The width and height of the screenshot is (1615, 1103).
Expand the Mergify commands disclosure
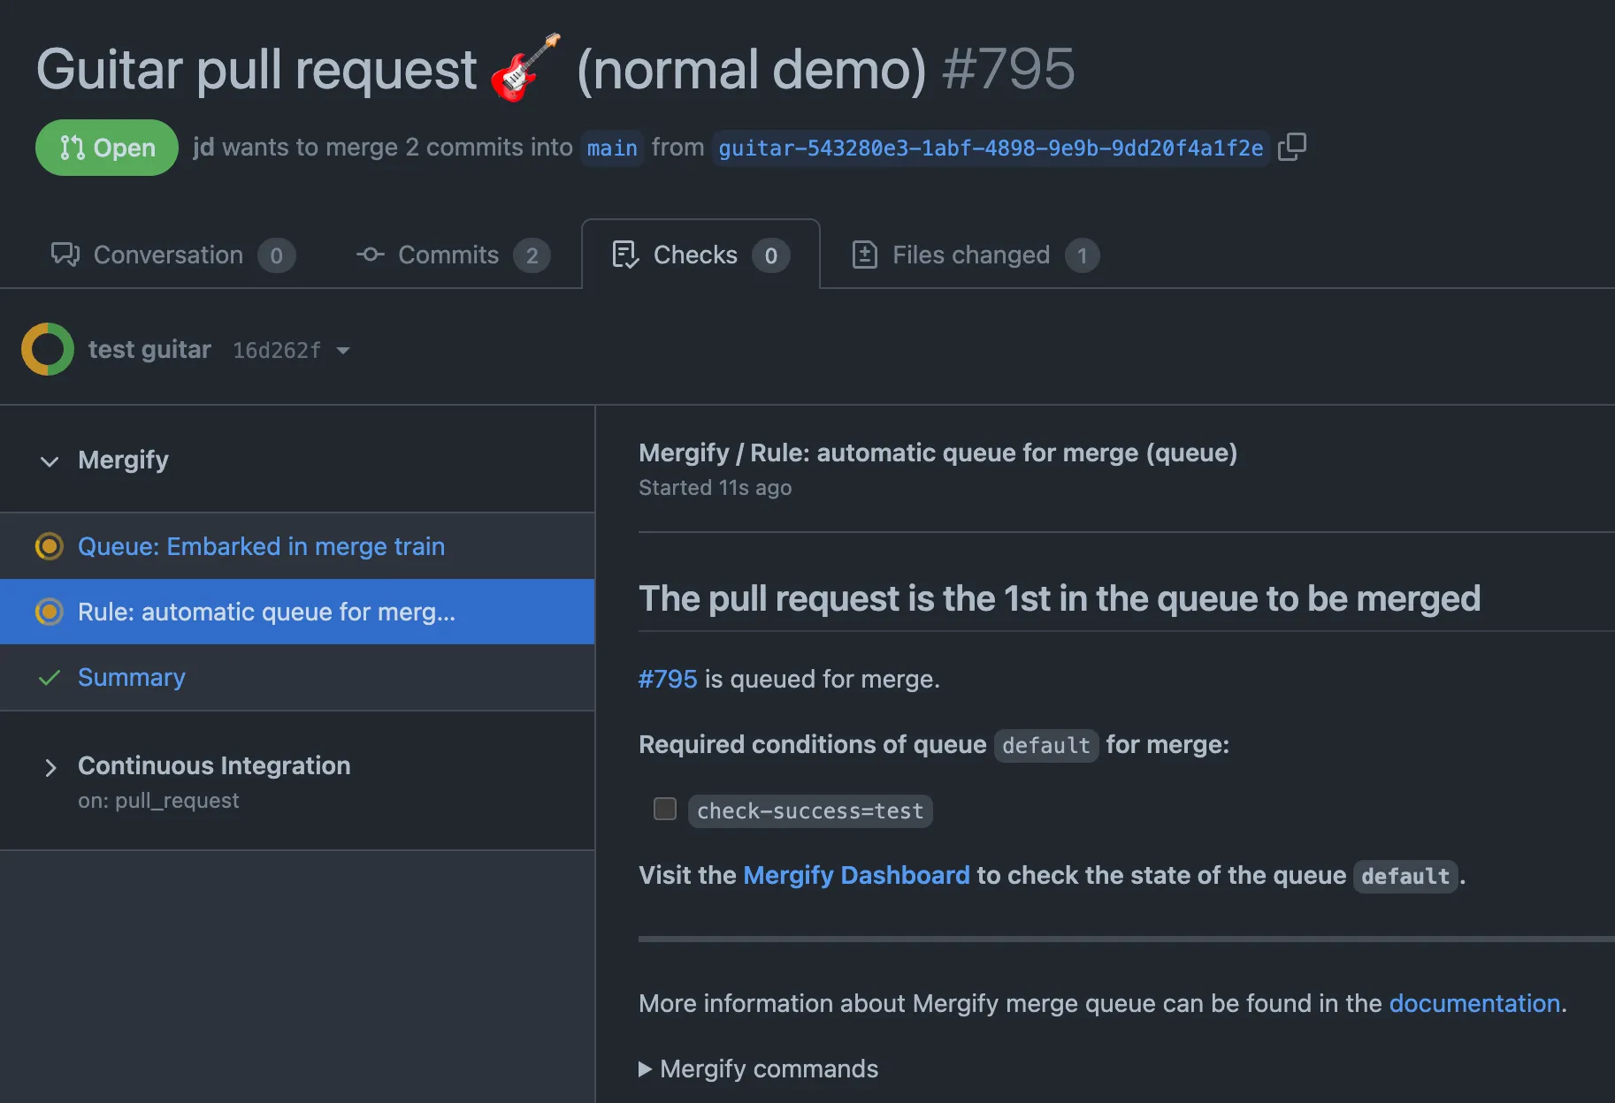pos(645,1069)
